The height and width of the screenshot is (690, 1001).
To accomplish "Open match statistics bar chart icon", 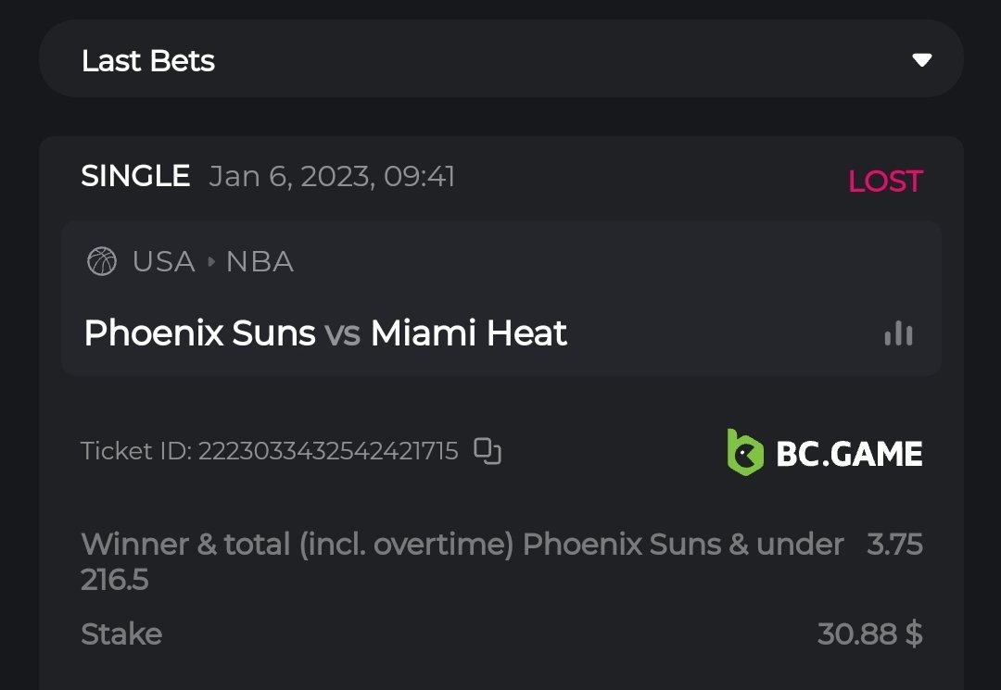I will tap(898, 333).
